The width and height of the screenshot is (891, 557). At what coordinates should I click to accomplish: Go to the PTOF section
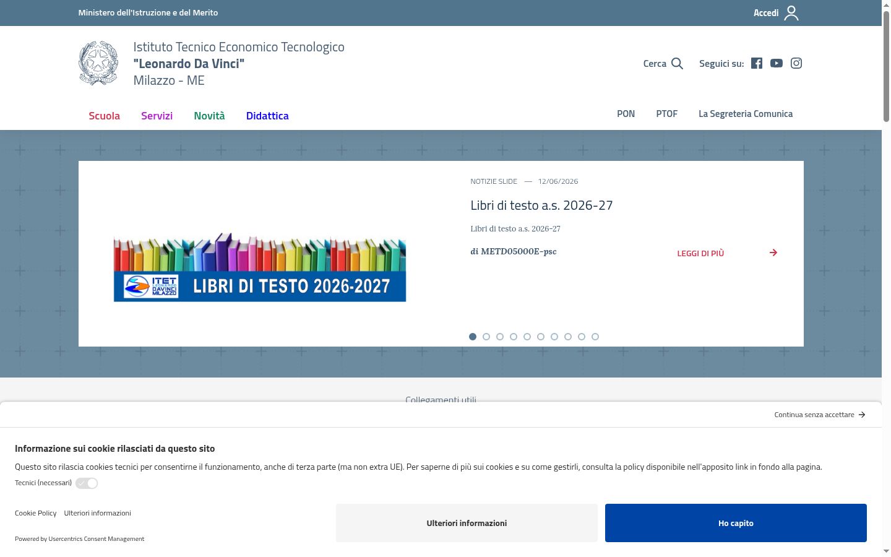667,114
